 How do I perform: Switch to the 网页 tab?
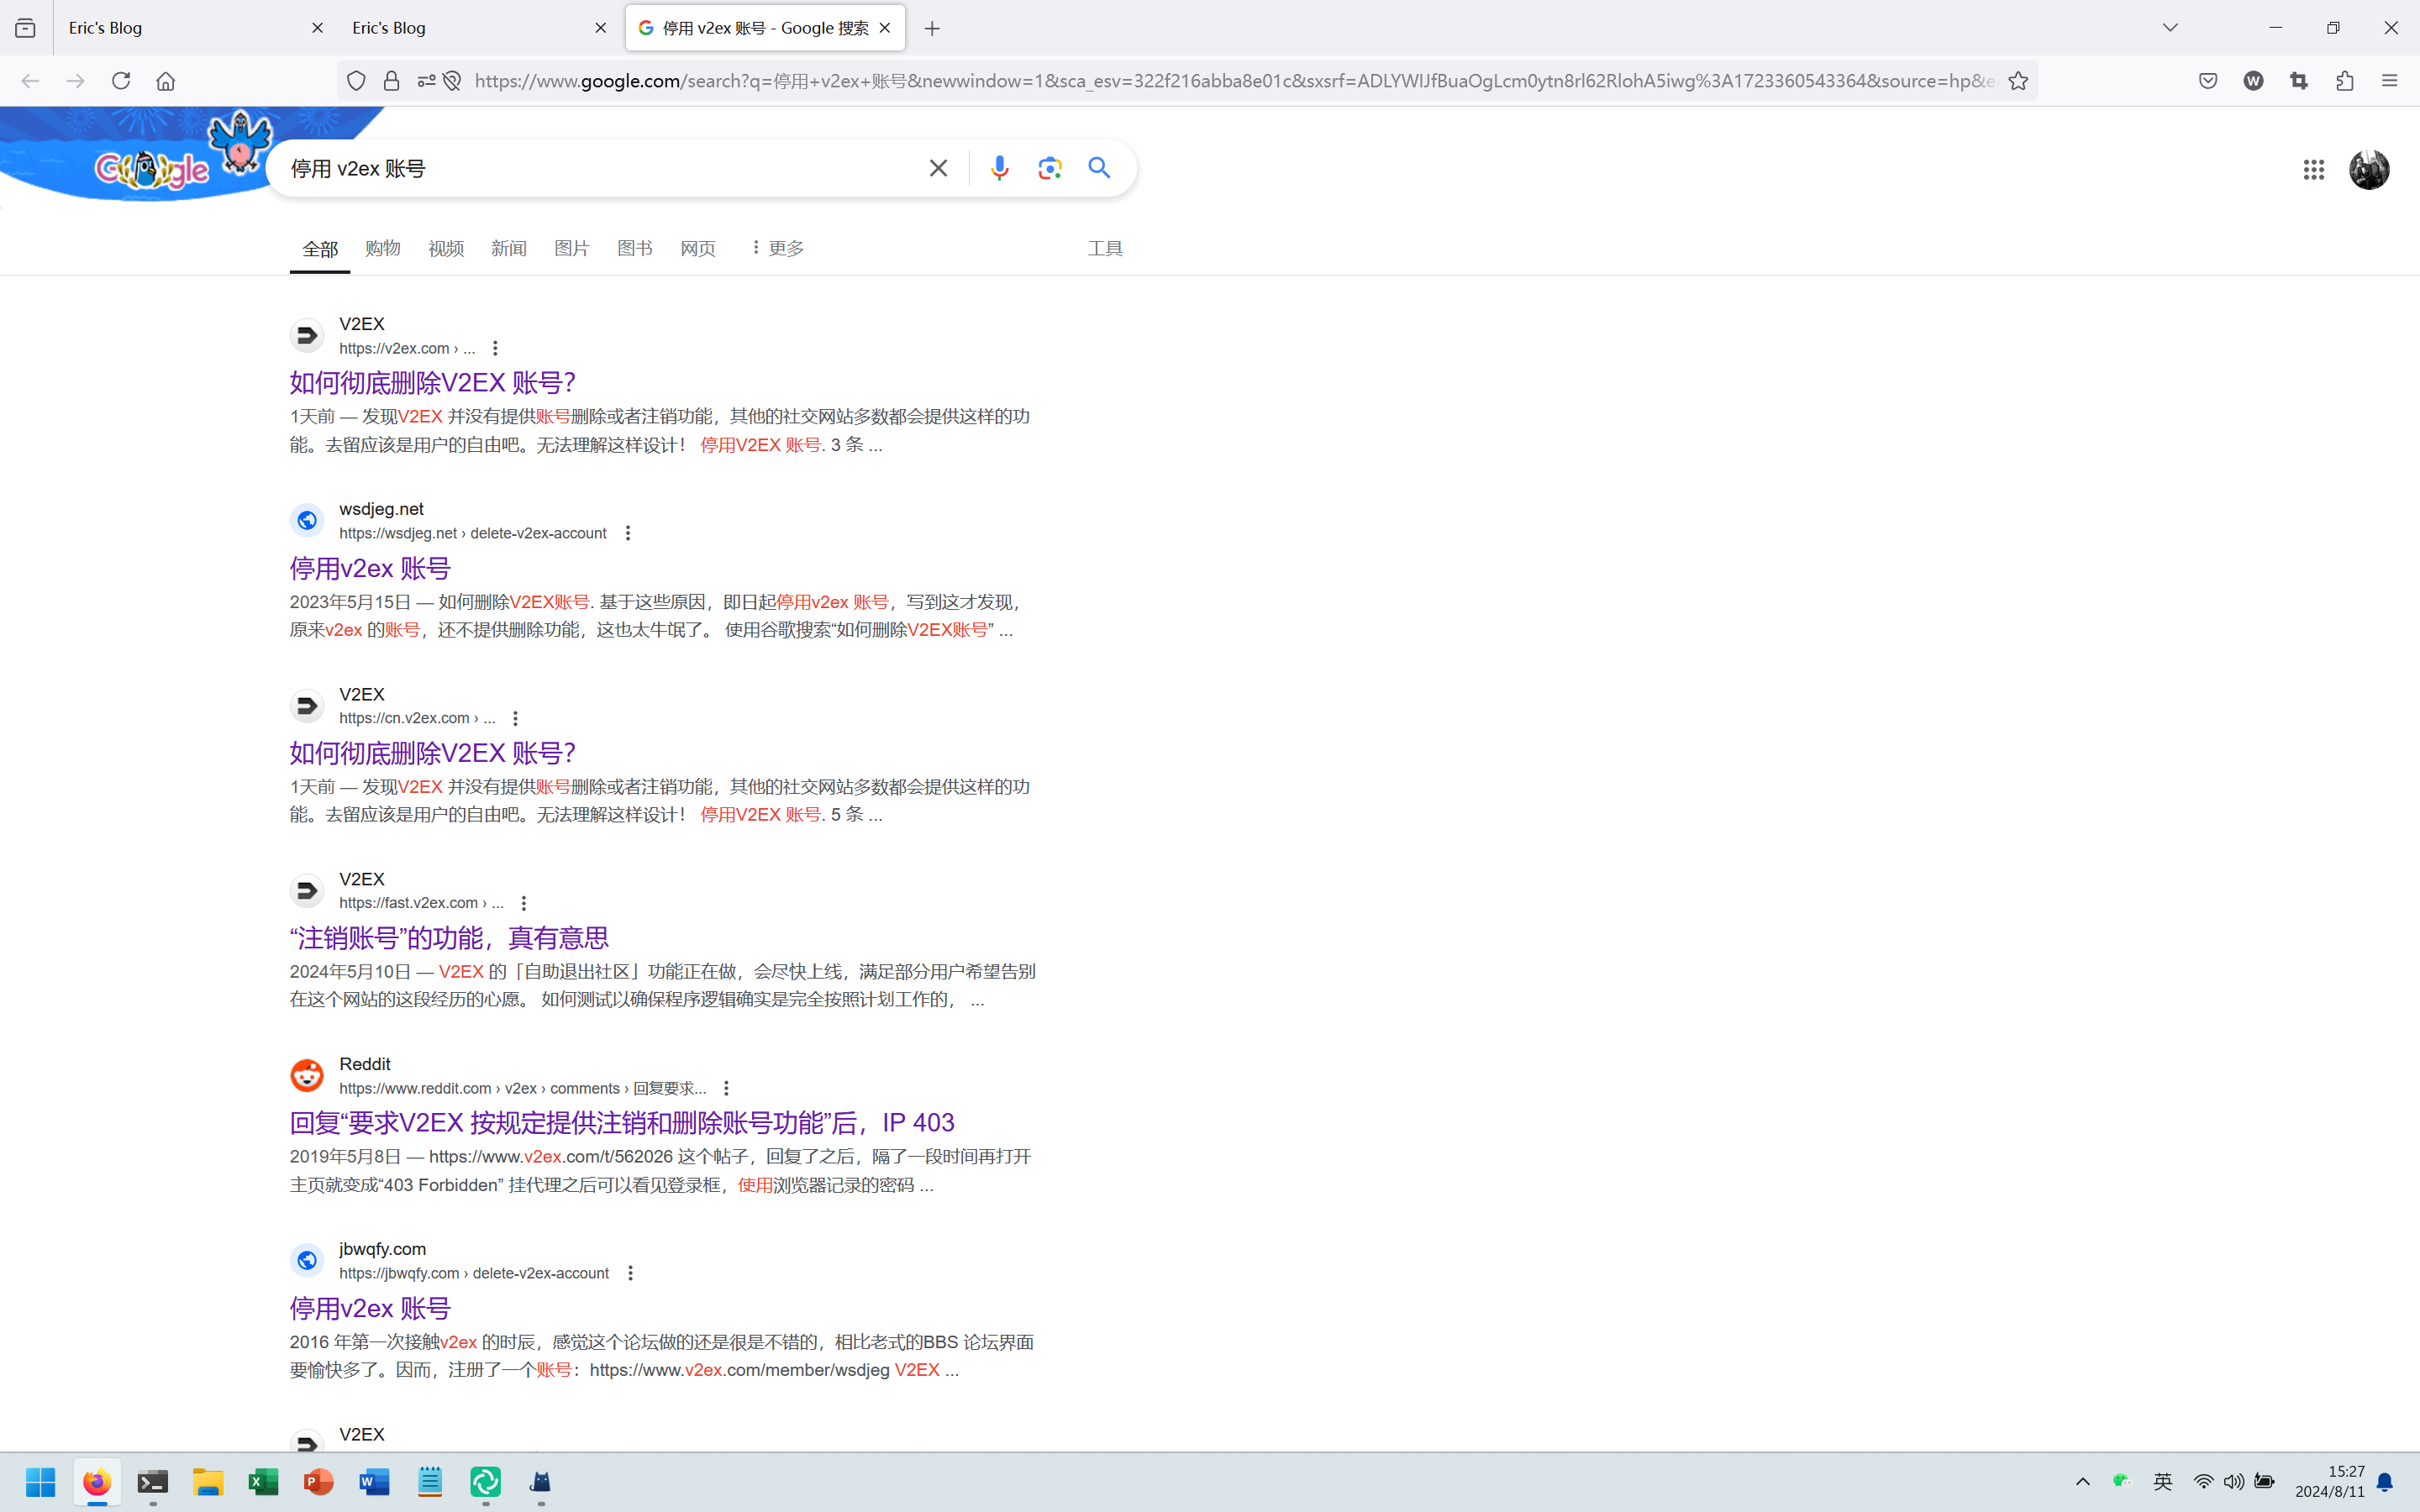pyautogui.click(x=698, y=248)
